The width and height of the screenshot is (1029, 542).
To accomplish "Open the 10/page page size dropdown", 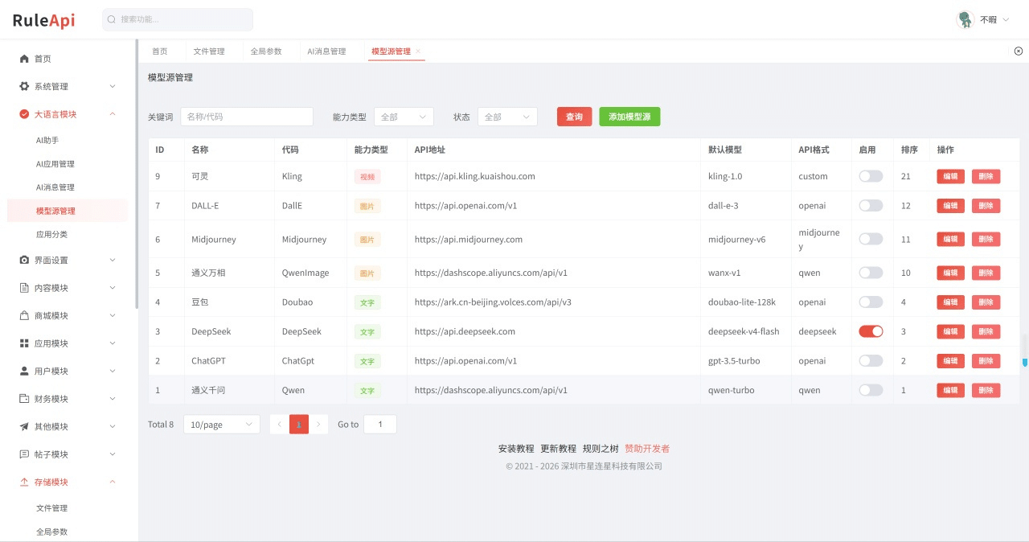I will pyautogui.click(x=222, y=424).
